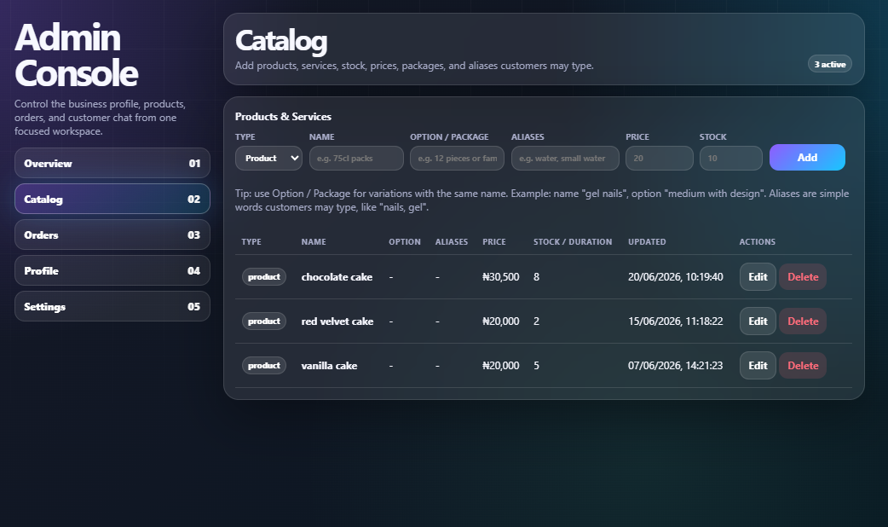The image size is (888, 527).
Task: Edit the vanilla cake entry
Action: tap(758, 366)
